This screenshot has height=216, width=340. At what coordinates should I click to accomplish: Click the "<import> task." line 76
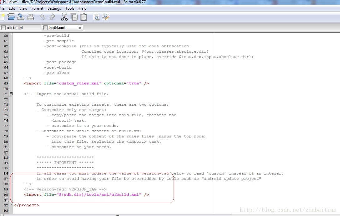click(69, 120)
